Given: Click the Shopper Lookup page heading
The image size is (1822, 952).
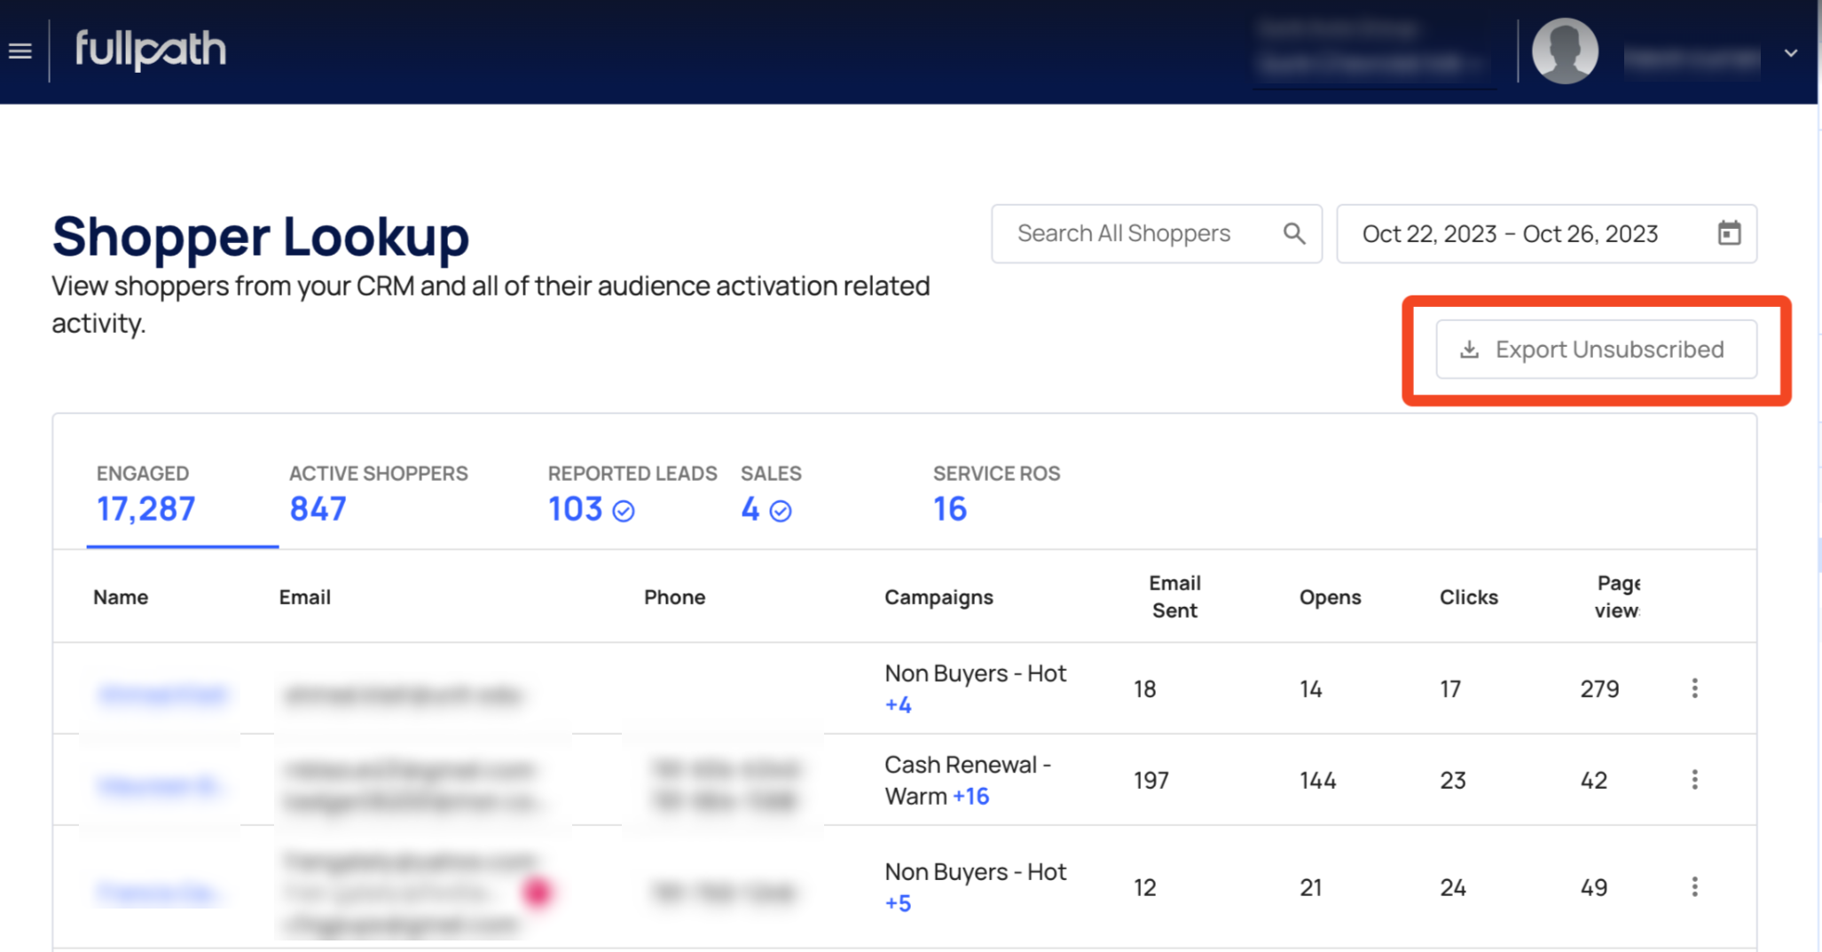Looking at the screenshot, I should (x=260, y=237).
